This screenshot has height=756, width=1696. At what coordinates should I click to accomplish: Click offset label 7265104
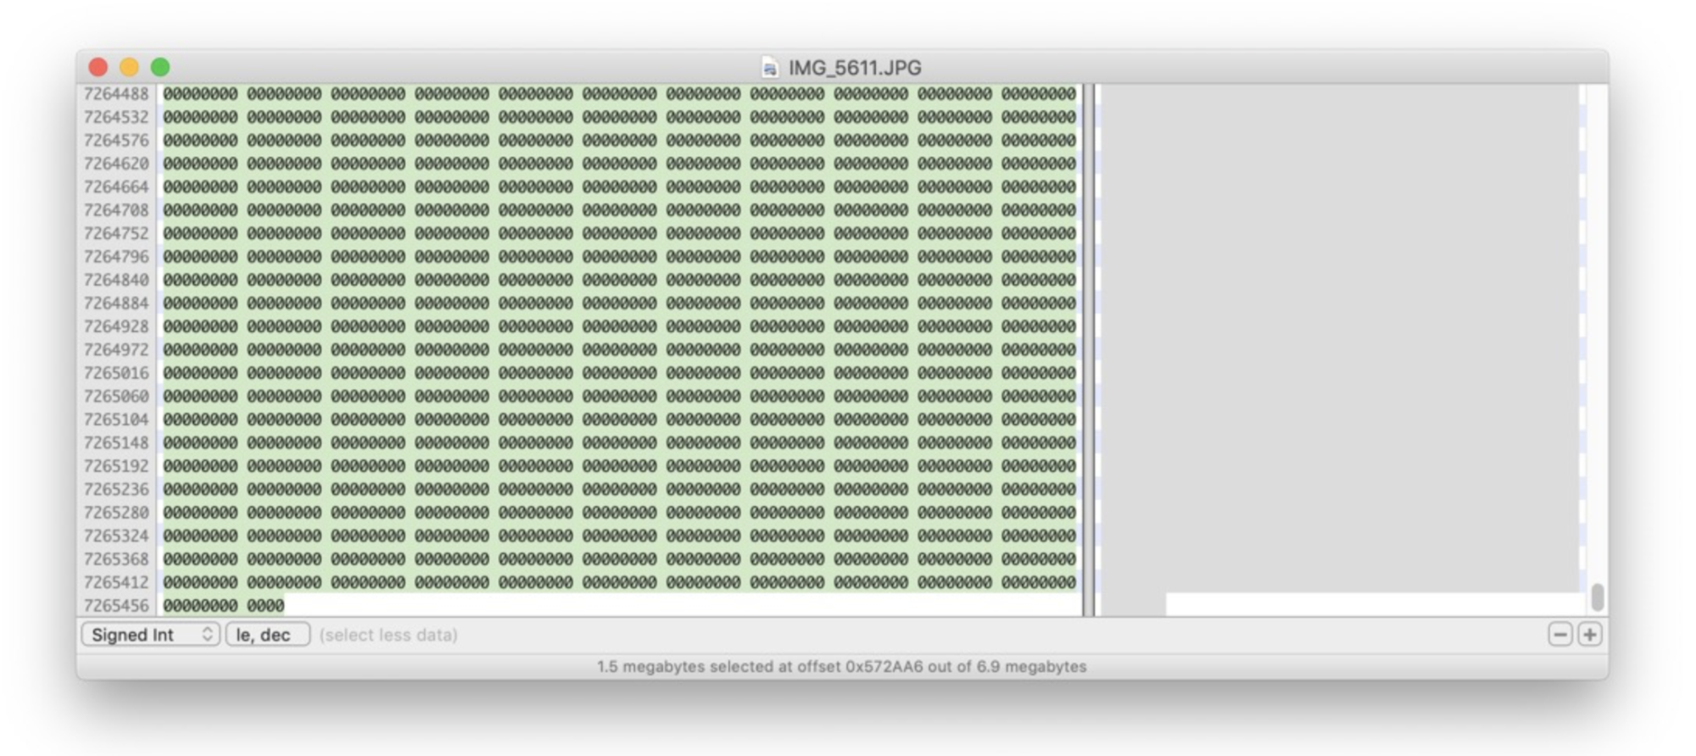tap(116, 420)
